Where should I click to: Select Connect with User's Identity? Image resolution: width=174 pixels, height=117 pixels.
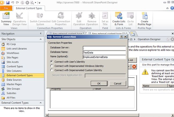pyautogui.click(x=51, y=61)
